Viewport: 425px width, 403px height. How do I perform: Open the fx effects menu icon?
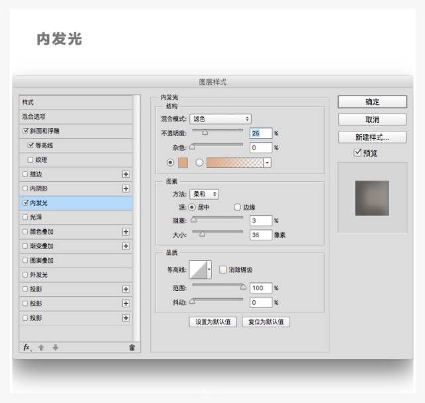pos(27,347)
